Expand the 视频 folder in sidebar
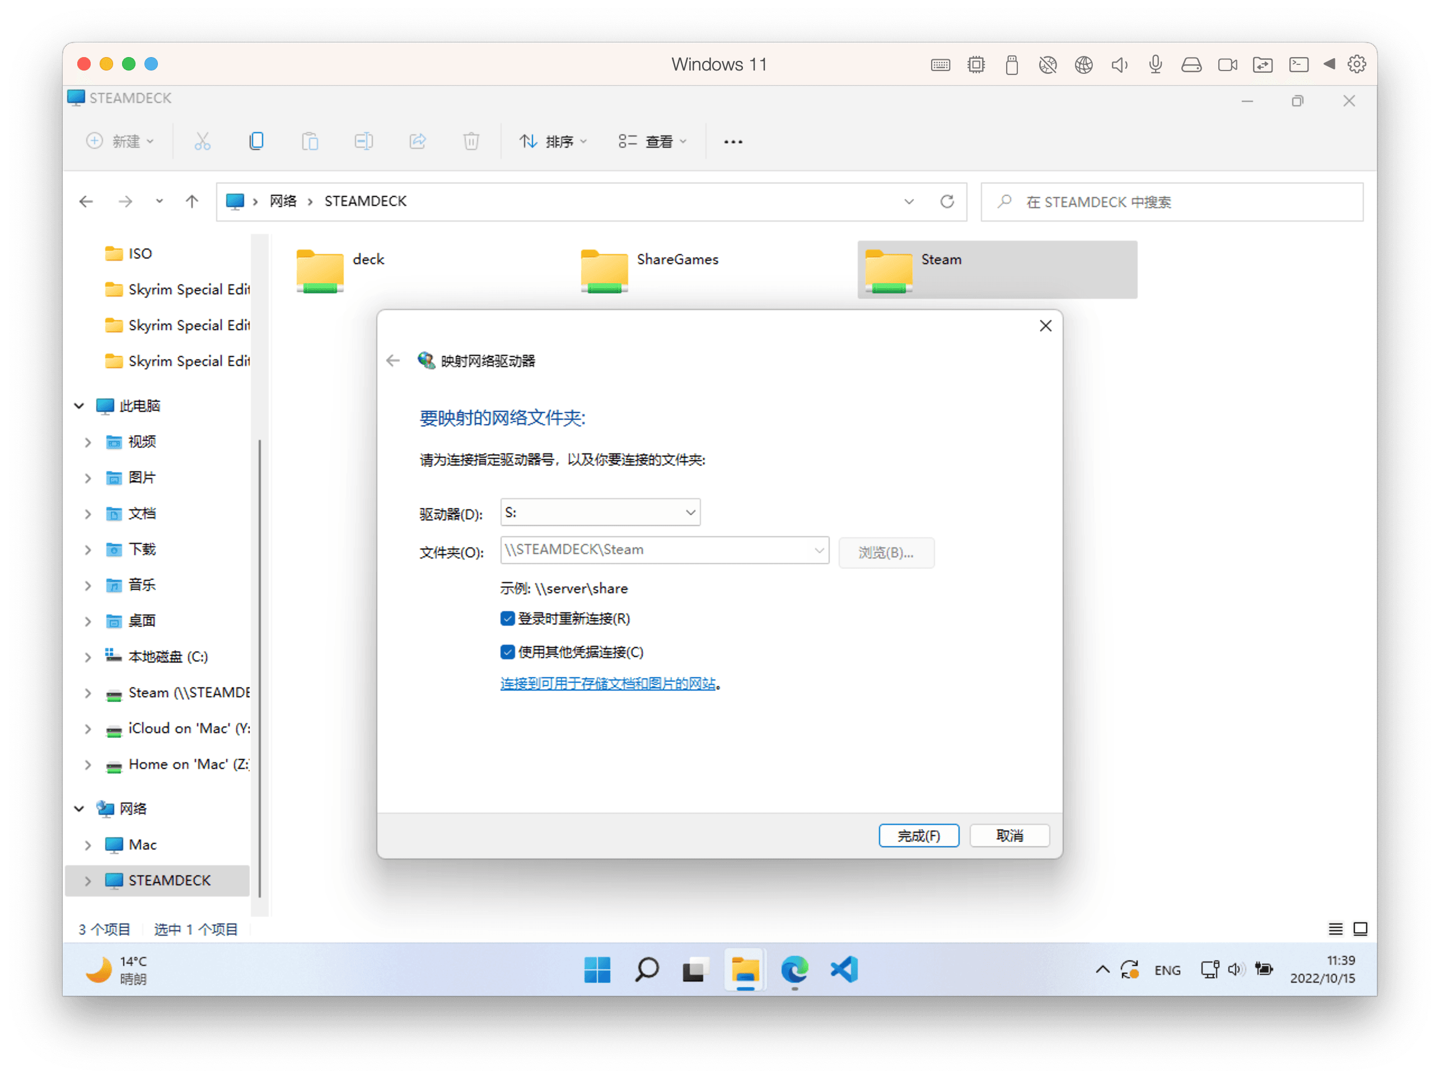Viewport: 1440px width, 1079px height. pyautogui.click(x=88, y=443)
